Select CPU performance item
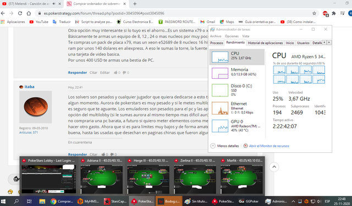The image size is (352, 206). 237,57
